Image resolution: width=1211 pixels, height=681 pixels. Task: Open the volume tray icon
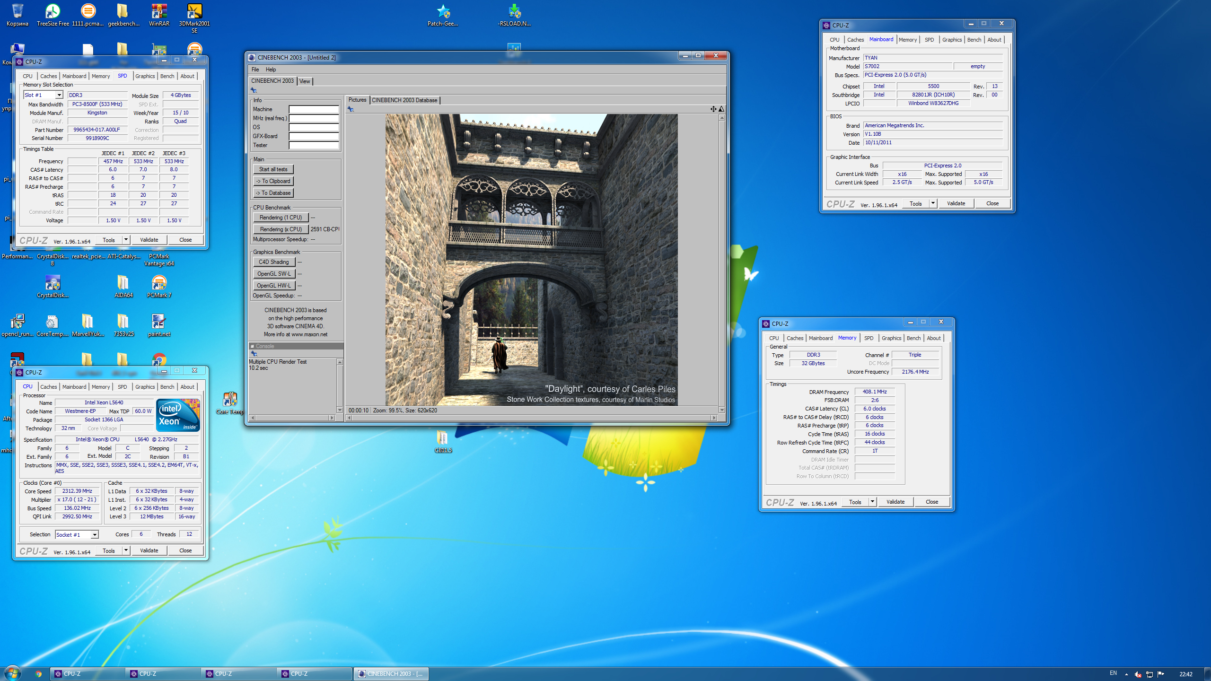1138,674
